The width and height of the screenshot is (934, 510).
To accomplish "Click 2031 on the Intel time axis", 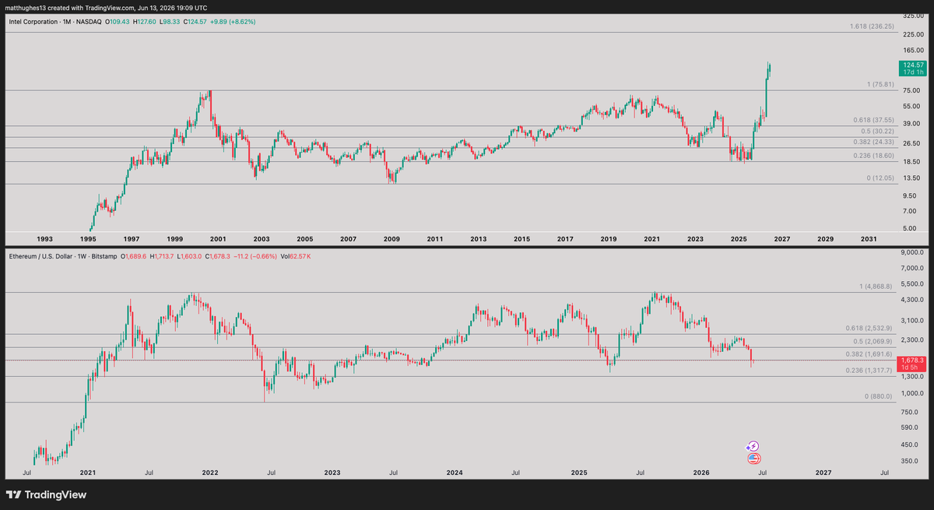I will tap(869, 239).
